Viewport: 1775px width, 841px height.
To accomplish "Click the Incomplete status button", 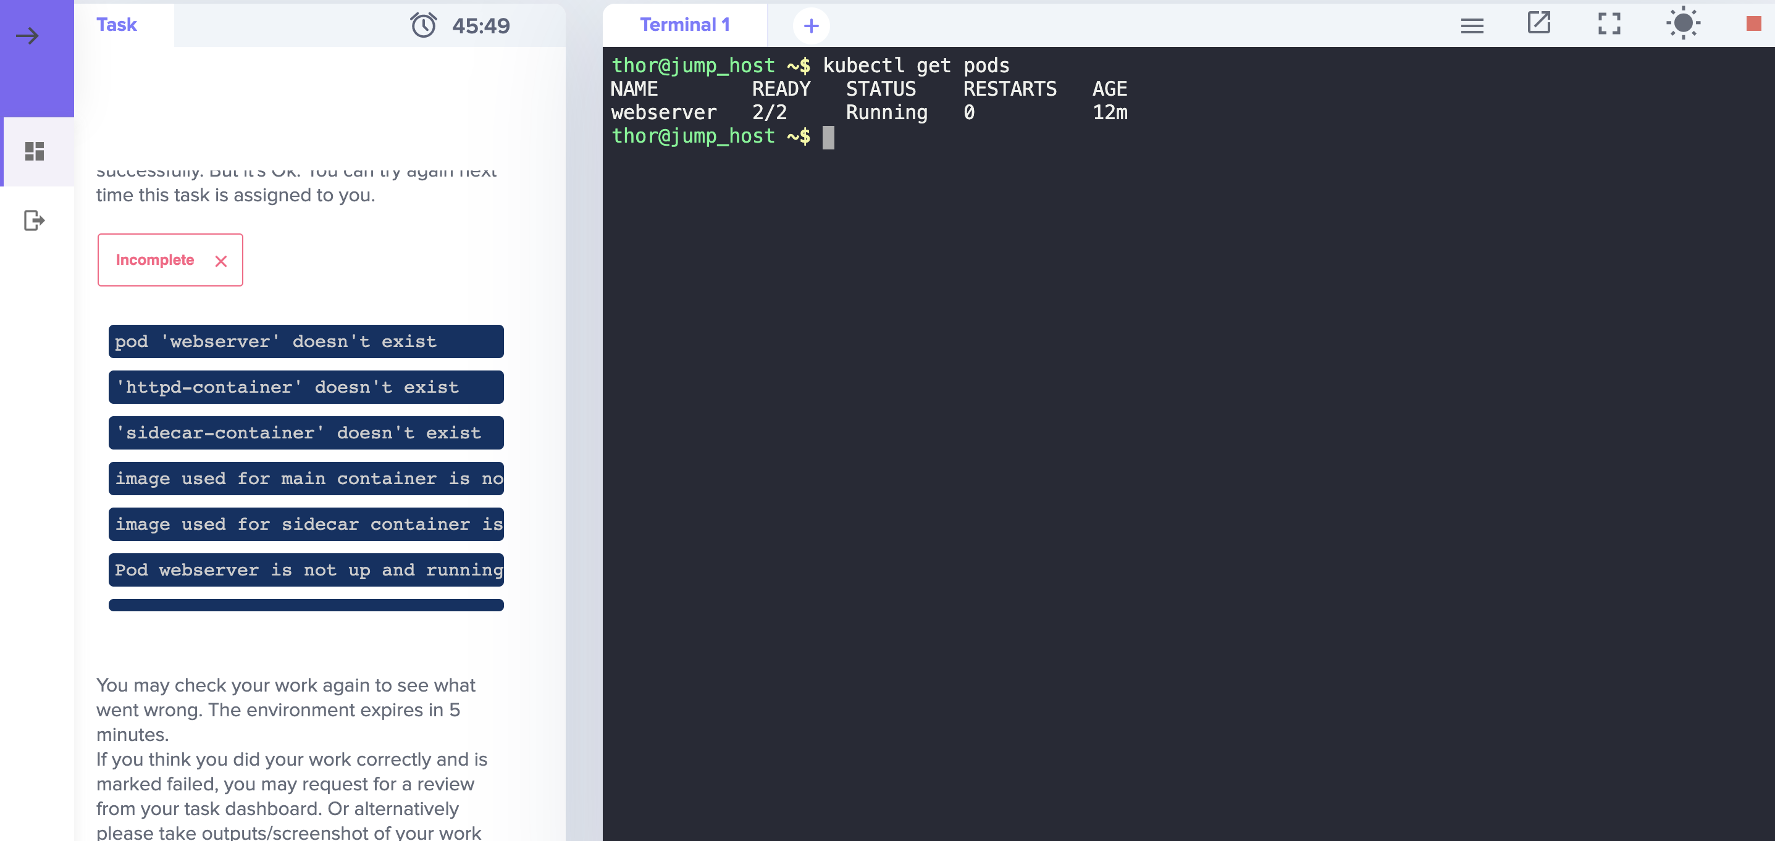I will [155, 260].
